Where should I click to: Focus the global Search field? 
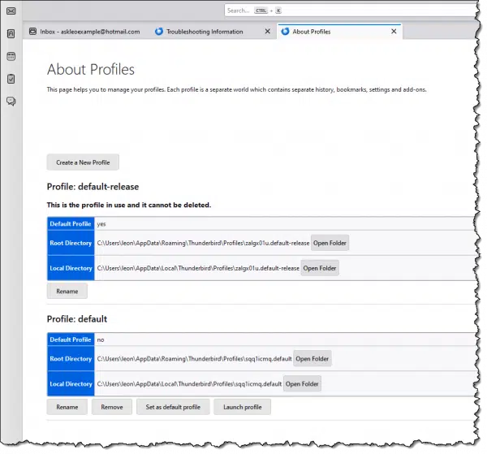click(351, 11)
